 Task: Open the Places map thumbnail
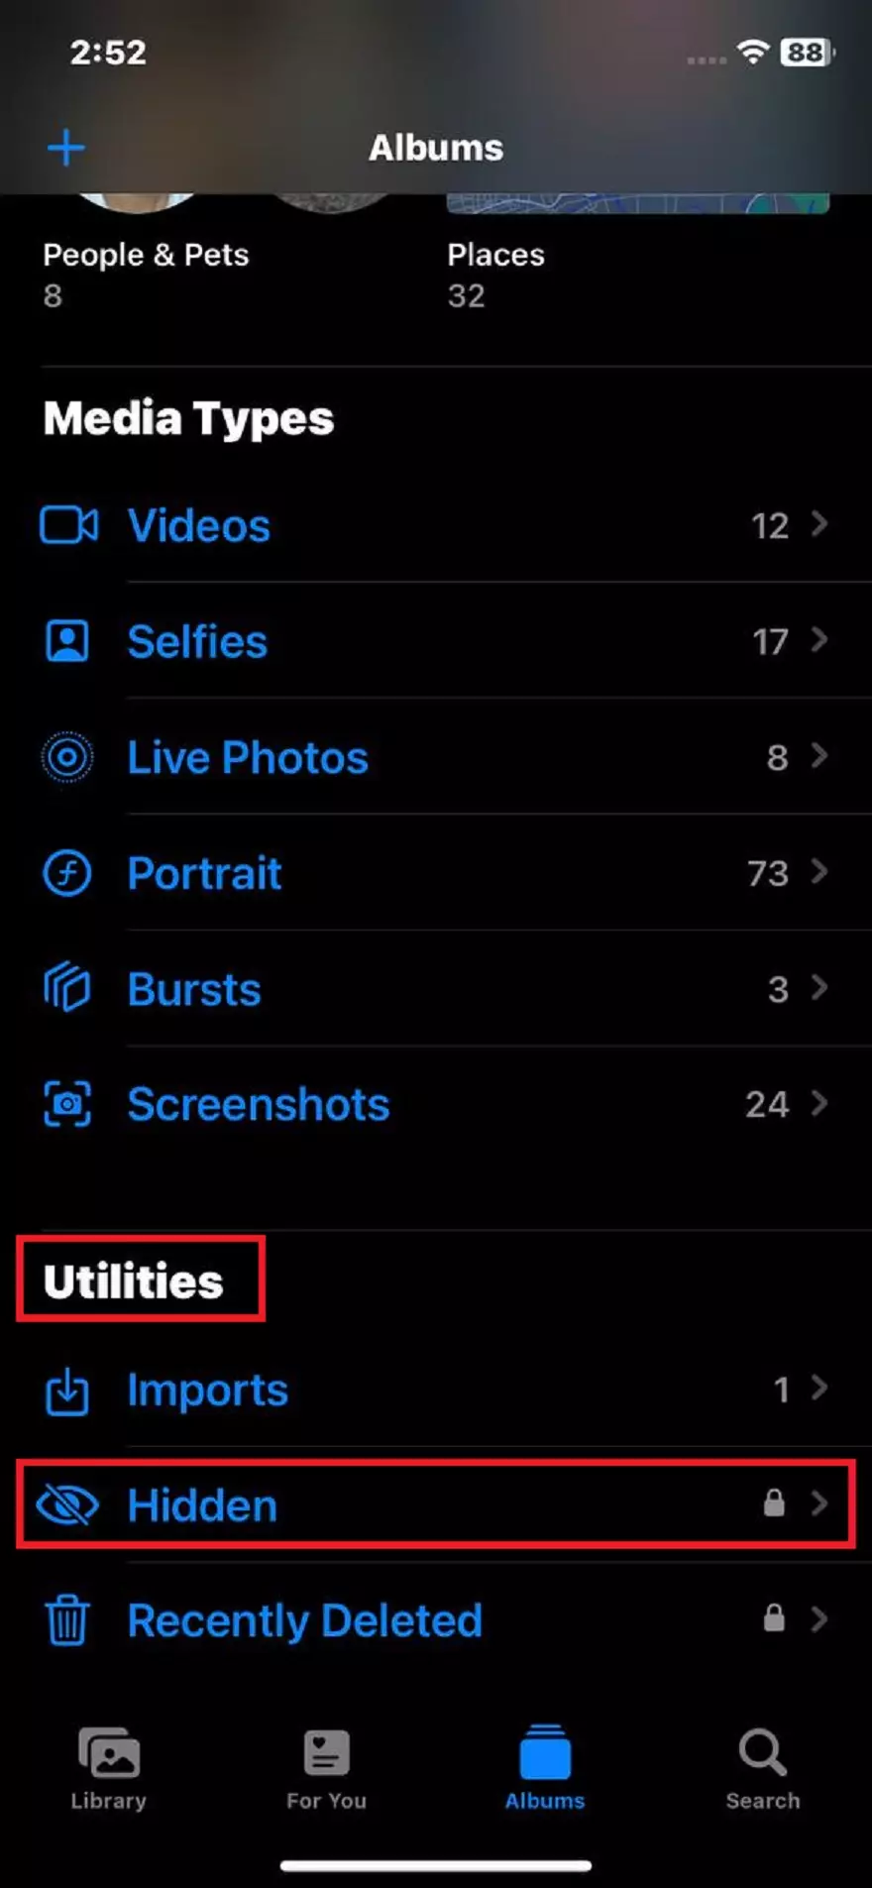(637, 204)
